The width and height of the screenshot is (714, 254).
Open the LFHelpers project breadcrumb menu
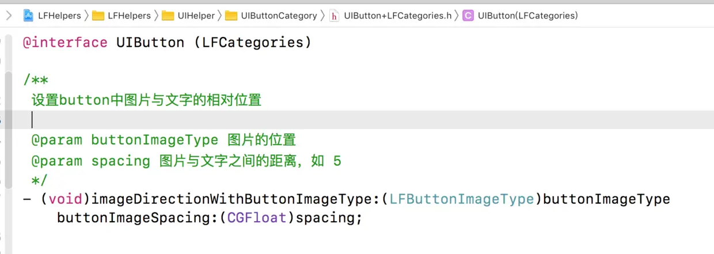59,16
